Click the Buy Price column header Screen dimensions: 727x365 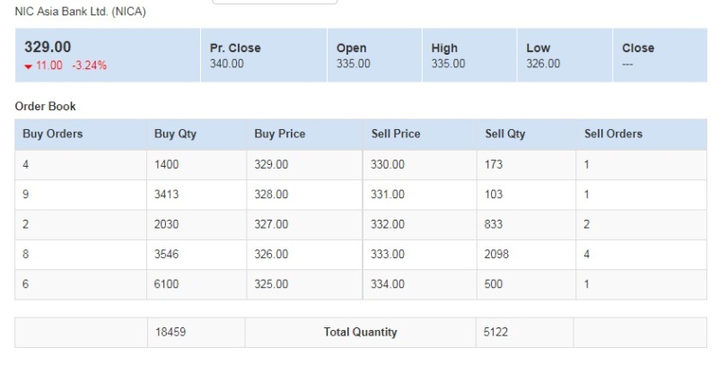280,134
